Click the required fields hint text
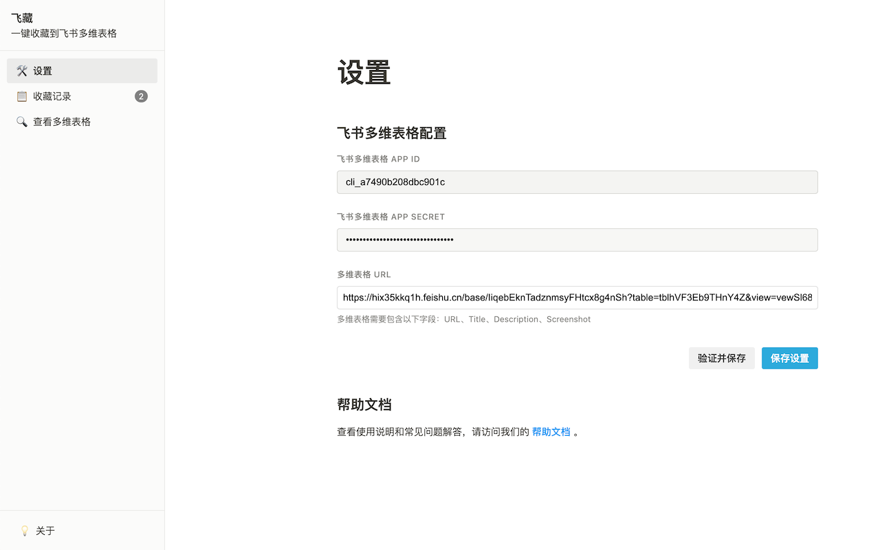880x550 pixels. pyautogui.click(x=464, y=319)
